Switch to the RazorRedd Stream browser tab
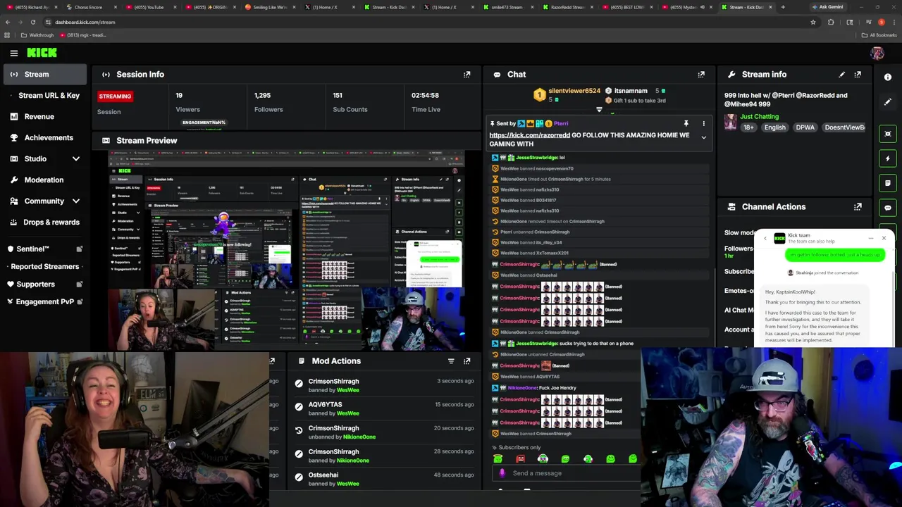The height and width of the screenshot is (507, 902). point(567,7)
